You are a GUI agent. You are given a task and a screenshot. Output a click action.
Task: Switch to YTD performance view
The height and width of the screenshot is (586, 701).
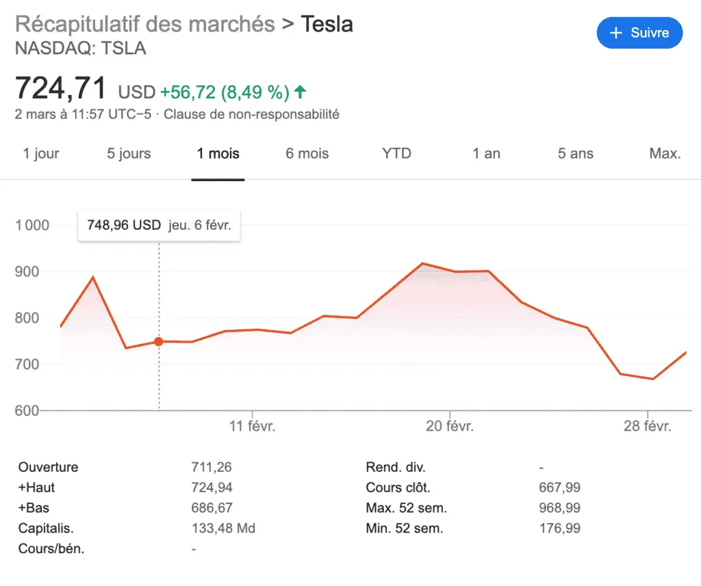coord(396,154)
